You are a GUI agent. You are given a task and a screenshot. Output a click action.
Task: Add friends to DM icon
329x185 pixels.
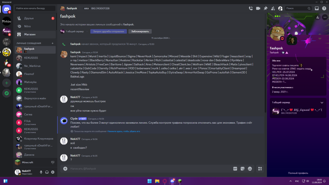tap(273, 9)
